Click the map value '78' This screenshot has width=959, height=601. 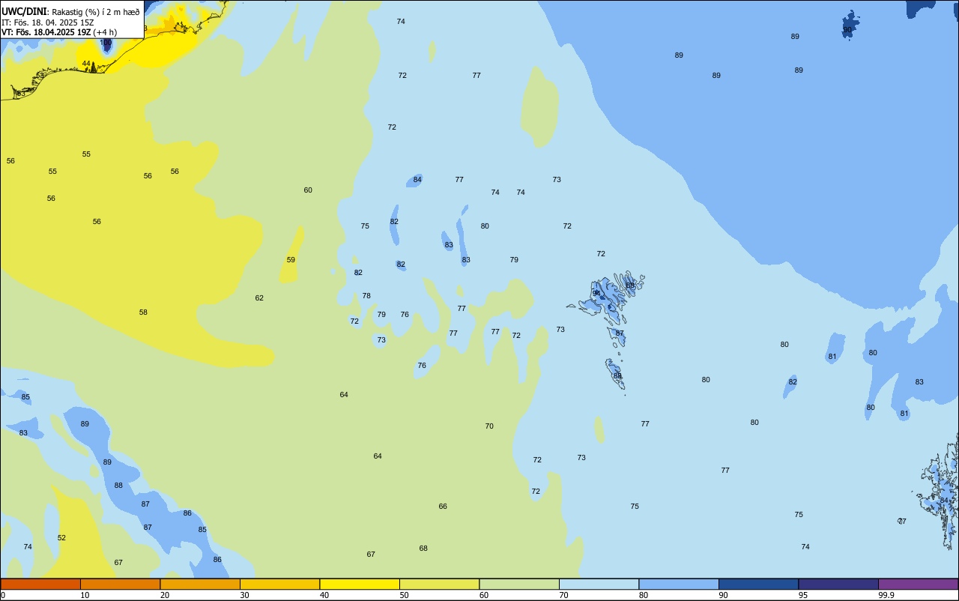pos(366,296)
